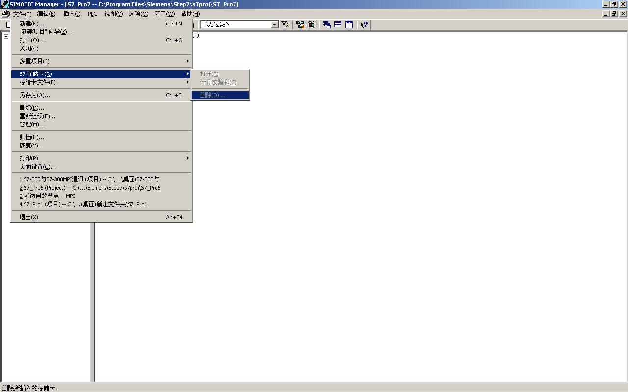
Task: Select the highlighted S7 存储卡(R) entry
Action: pyautogui.click(x=102, y=74)
